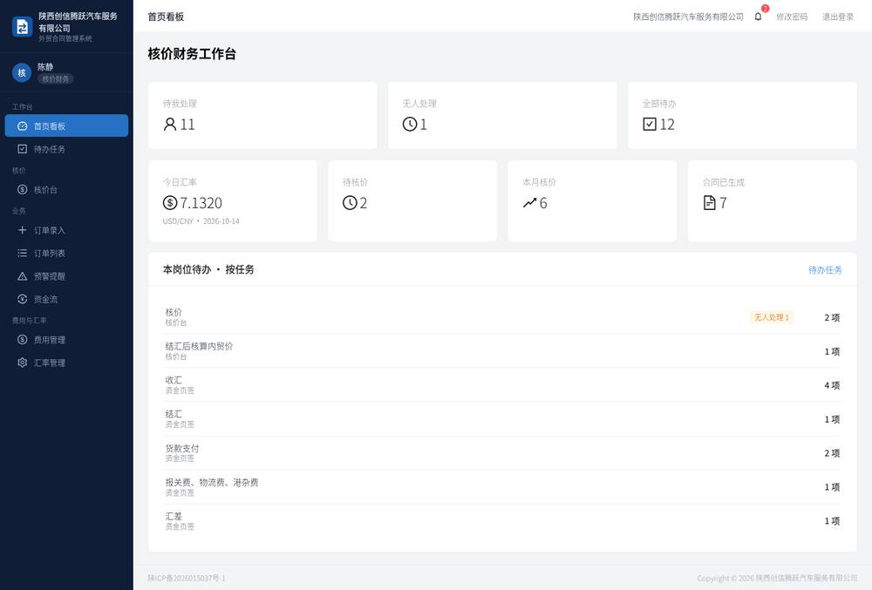Click the dollar icon in 今日汇率 card
Screen dimensions: 872x590
pos(170,203)
